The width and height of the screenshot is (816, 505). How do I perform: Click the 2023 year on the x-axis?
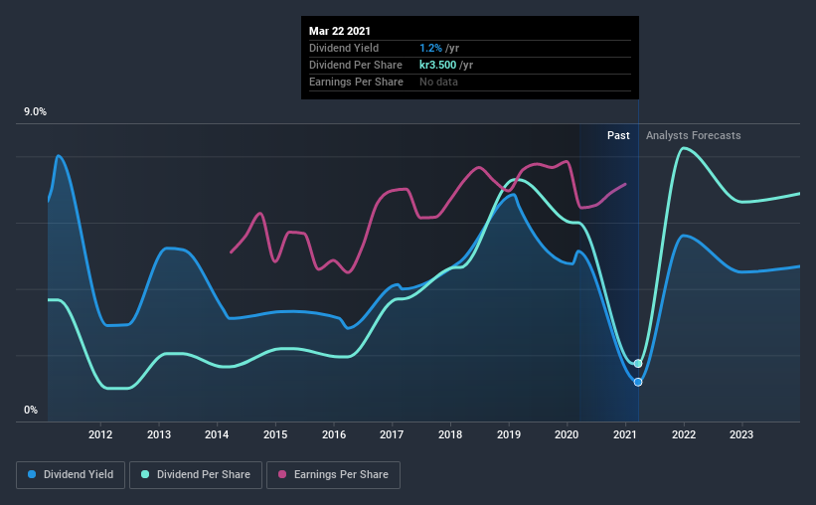(x=741, y=434)
